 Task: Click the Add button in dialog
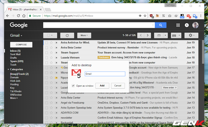click(x=102, y=86)
